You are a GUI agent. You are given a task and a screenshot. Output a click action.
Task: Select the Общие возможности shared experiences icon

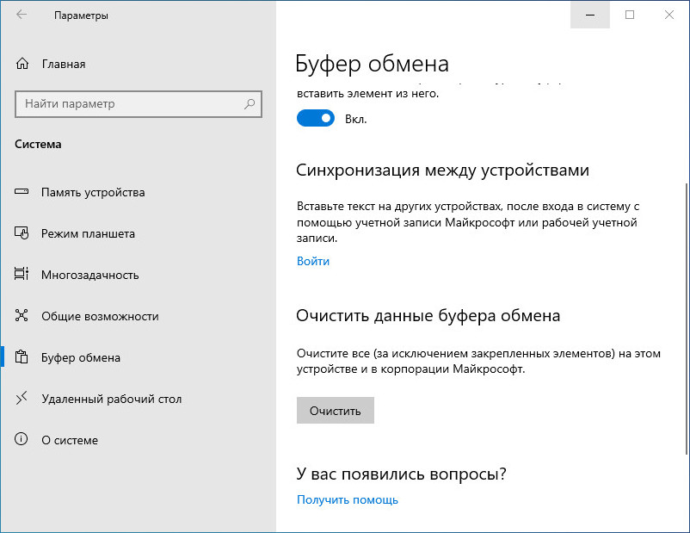tap(22, 315)
